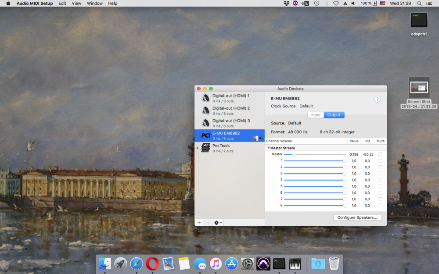The height and width of the screenshot is (274, 439).
Task: Open the View menu
Action: coord(76,4)
